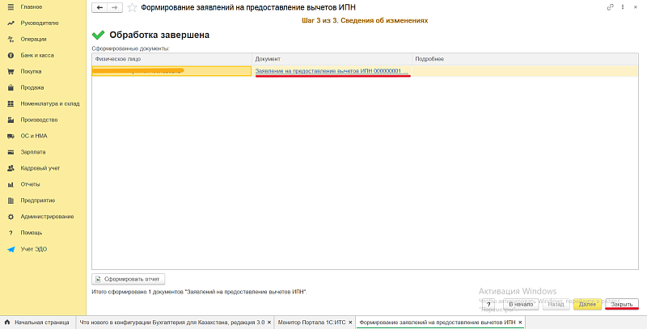Open the Кадровый учет section

point(40,168)
